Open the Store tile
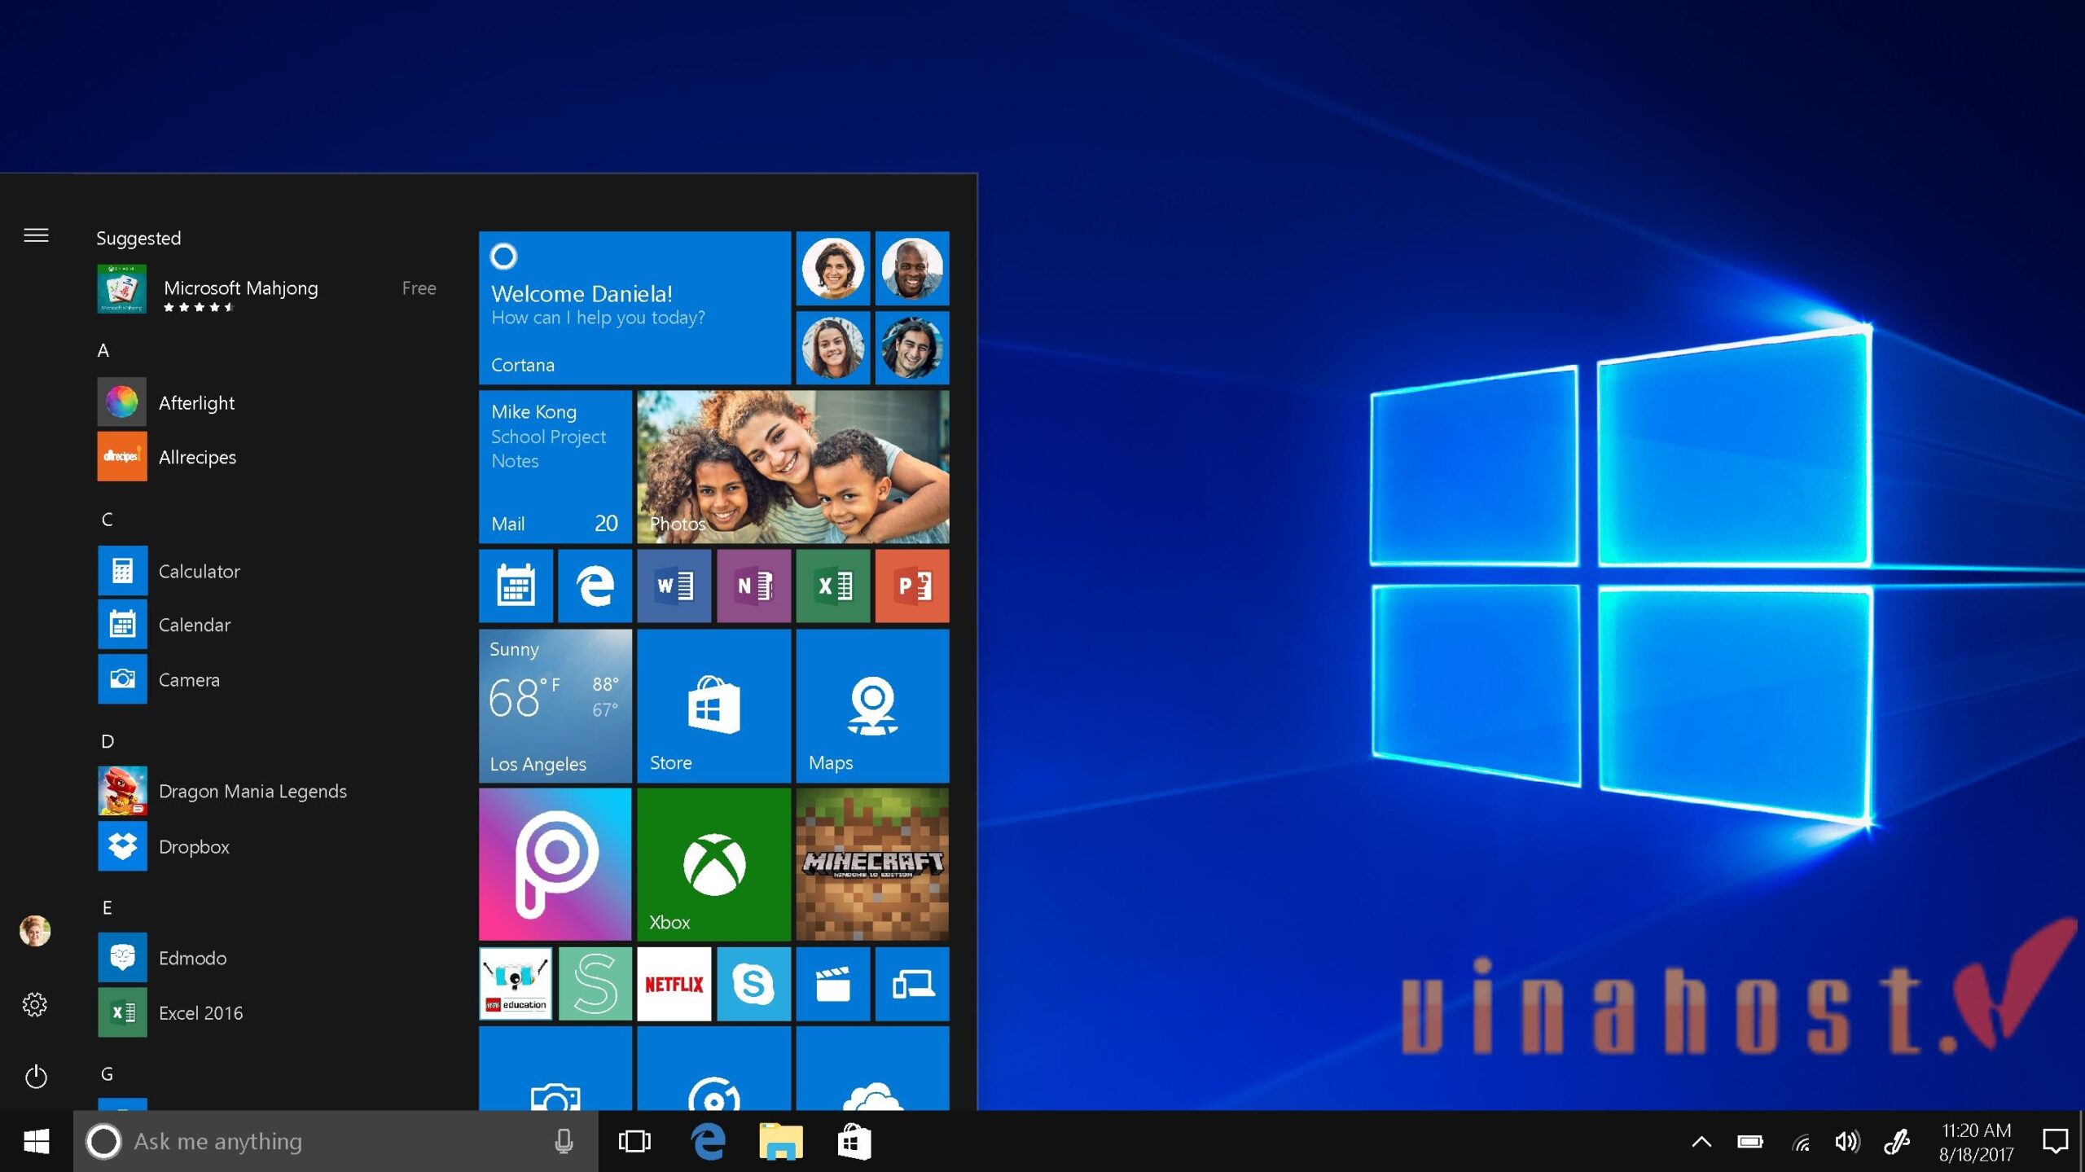2085x1172 pixels. [x=713, y=705]
